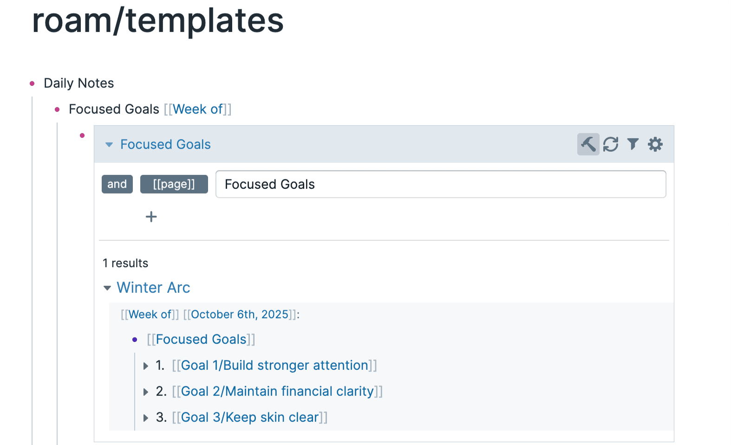Collapse the Focused Goals query block
The height and width of the screenshot is (445, 731).
[x=109, y=145]
